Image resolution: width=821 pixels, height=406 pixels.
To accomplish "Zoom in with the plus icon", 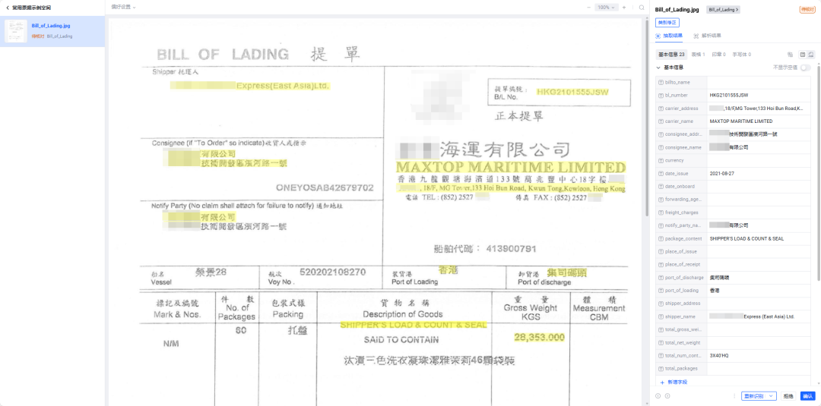I will point(624,8).
